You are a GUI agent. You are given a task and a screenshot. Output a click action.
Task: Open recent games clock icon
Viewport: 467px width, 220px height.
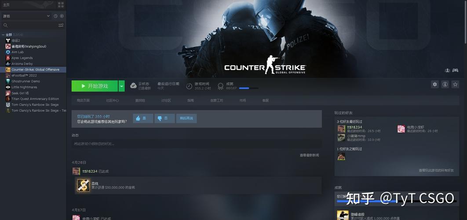[x=55, y=16]
